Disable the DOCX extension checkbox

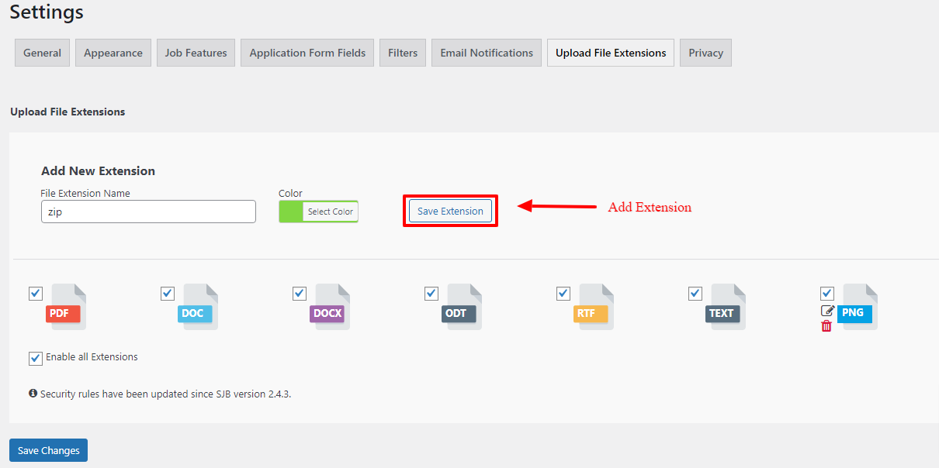pyautogui.click(x=300, y=294)
